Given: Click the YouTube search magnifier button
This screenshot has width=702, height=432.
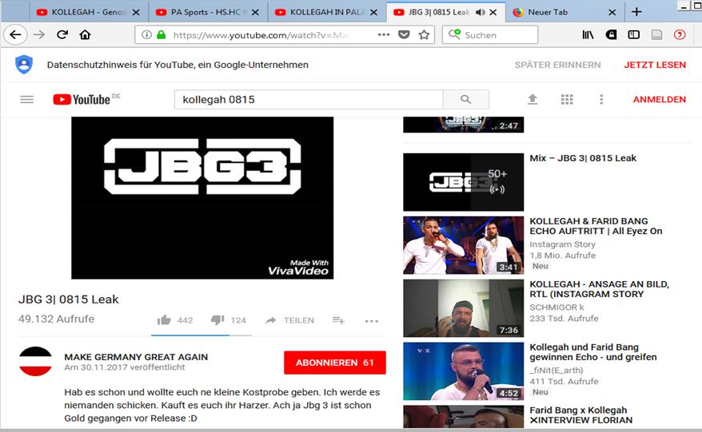Looking at the screenshot, I should coord(465,99).
